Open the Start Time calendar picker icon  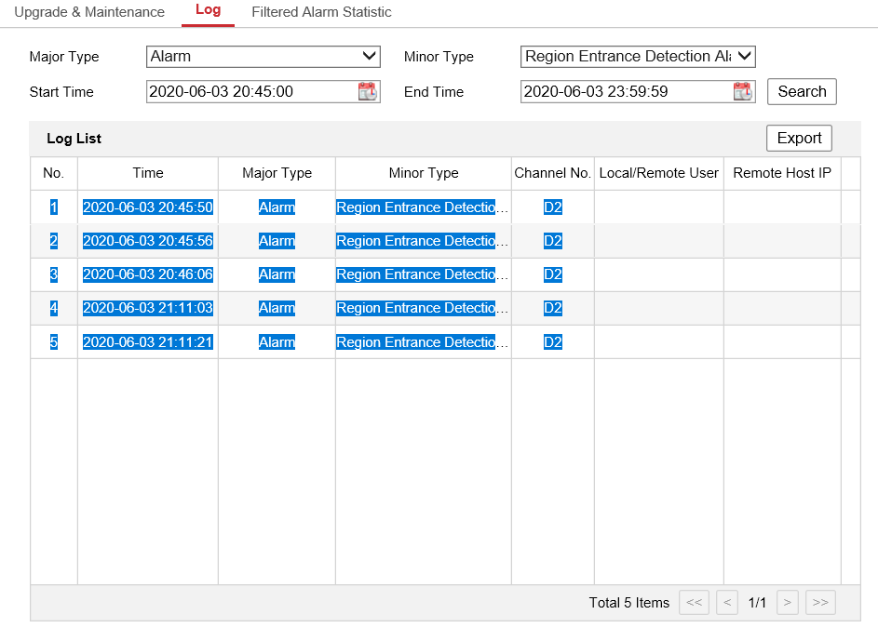click(367, 91)
